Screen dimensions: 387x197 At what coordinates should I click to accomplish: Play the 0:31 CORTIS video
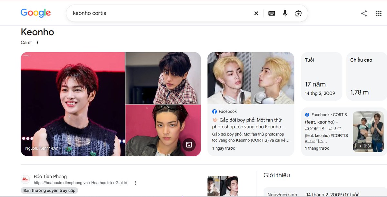click(368, 132)
